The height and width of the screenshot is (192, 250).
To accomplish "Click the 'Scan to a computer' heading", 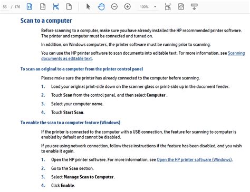I will (46, 21).
